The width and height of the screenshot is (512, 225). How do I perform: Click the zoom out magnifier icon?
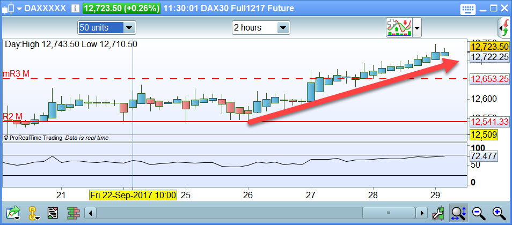[478, 213]
